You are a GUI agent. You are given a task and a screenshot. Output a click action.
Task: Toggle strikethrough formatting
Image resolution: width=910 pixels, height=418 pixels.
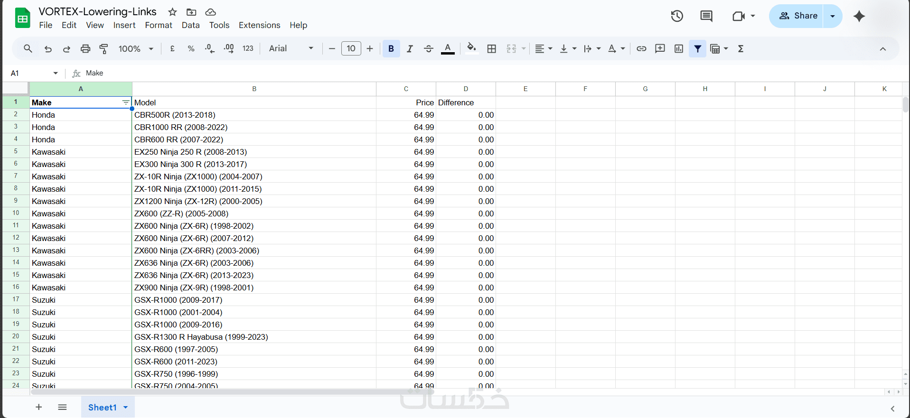pos(428,48)
